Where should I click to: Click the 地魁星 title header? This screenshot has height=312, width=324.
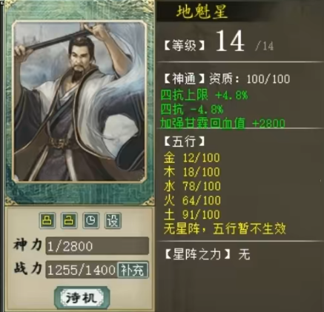point(202,11)
